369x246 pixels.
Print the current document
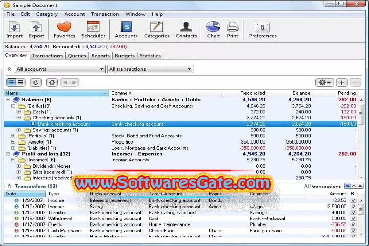point(233,30)
